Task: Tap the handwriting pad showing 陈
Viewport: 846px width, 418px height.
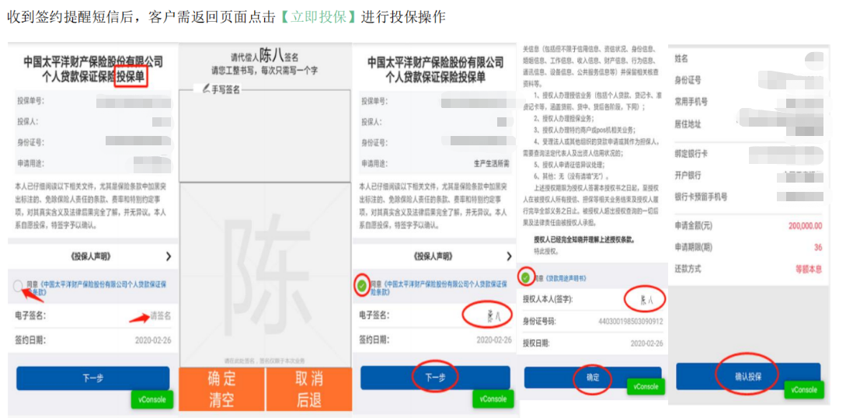Action: click(x=265, y=275)
